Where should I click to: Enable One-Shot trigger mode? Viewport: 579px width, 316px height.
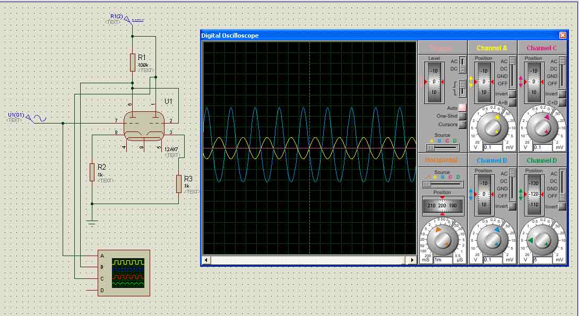click(462, 116)
